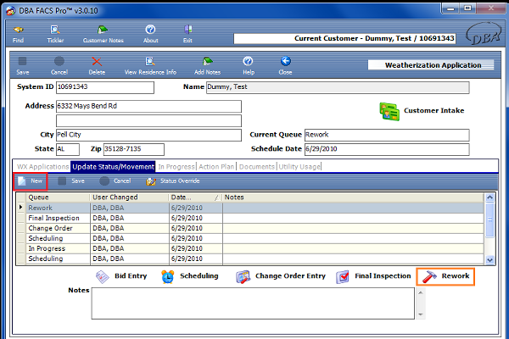The image size is (509, 339).
Task: Click the Zip field
Action: [134, 149]
